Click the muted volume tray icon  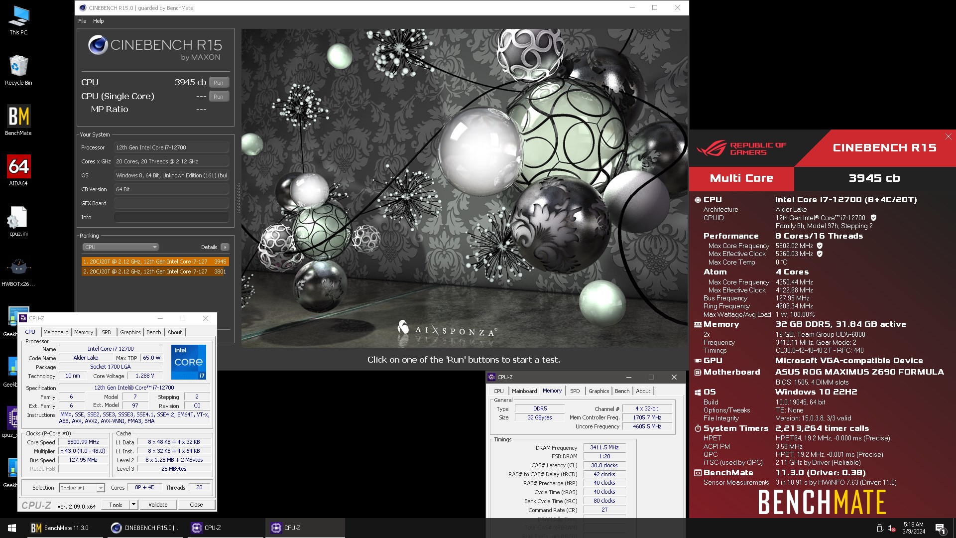click(x=892, y=528)
